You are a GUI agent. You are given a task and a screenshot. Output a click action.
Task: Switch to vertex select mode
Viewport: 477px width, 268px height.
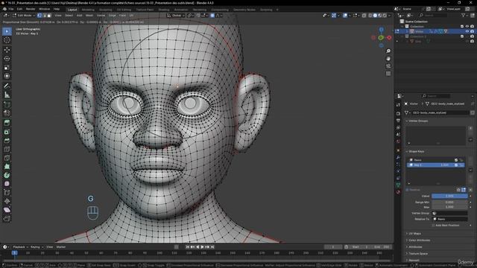click(40, 15)
